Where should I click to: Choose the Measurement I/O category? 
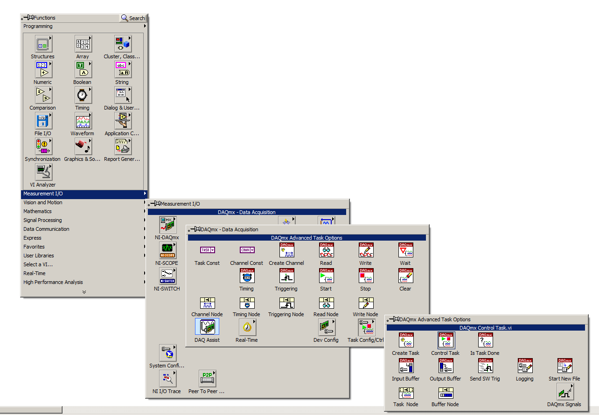click(x=84, y=194)
